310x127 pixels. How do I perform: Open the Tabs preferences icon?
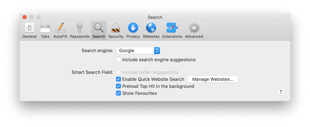(45, 28)
